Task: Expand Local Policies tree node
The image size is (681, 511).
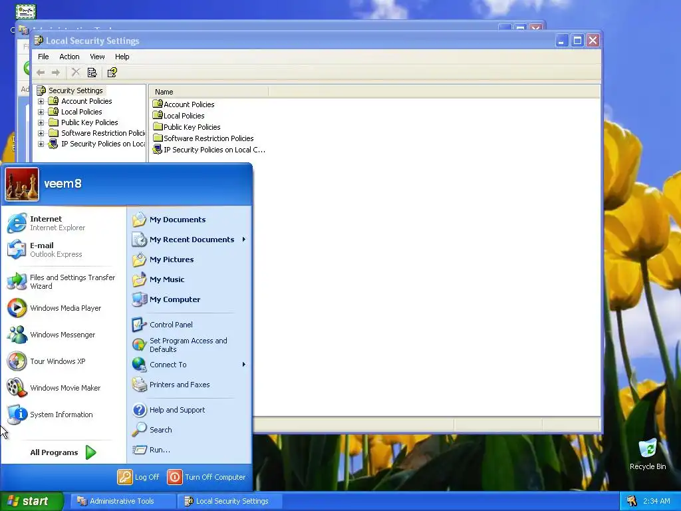Action: tap(41, 112)
